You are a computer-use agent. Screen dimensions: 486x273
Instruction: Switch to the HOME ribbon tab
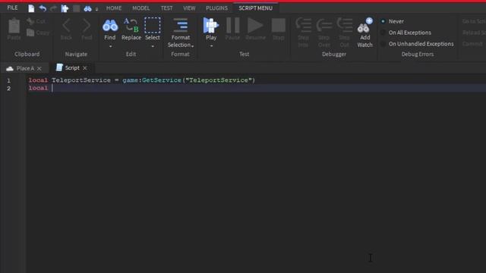[114, 8]
